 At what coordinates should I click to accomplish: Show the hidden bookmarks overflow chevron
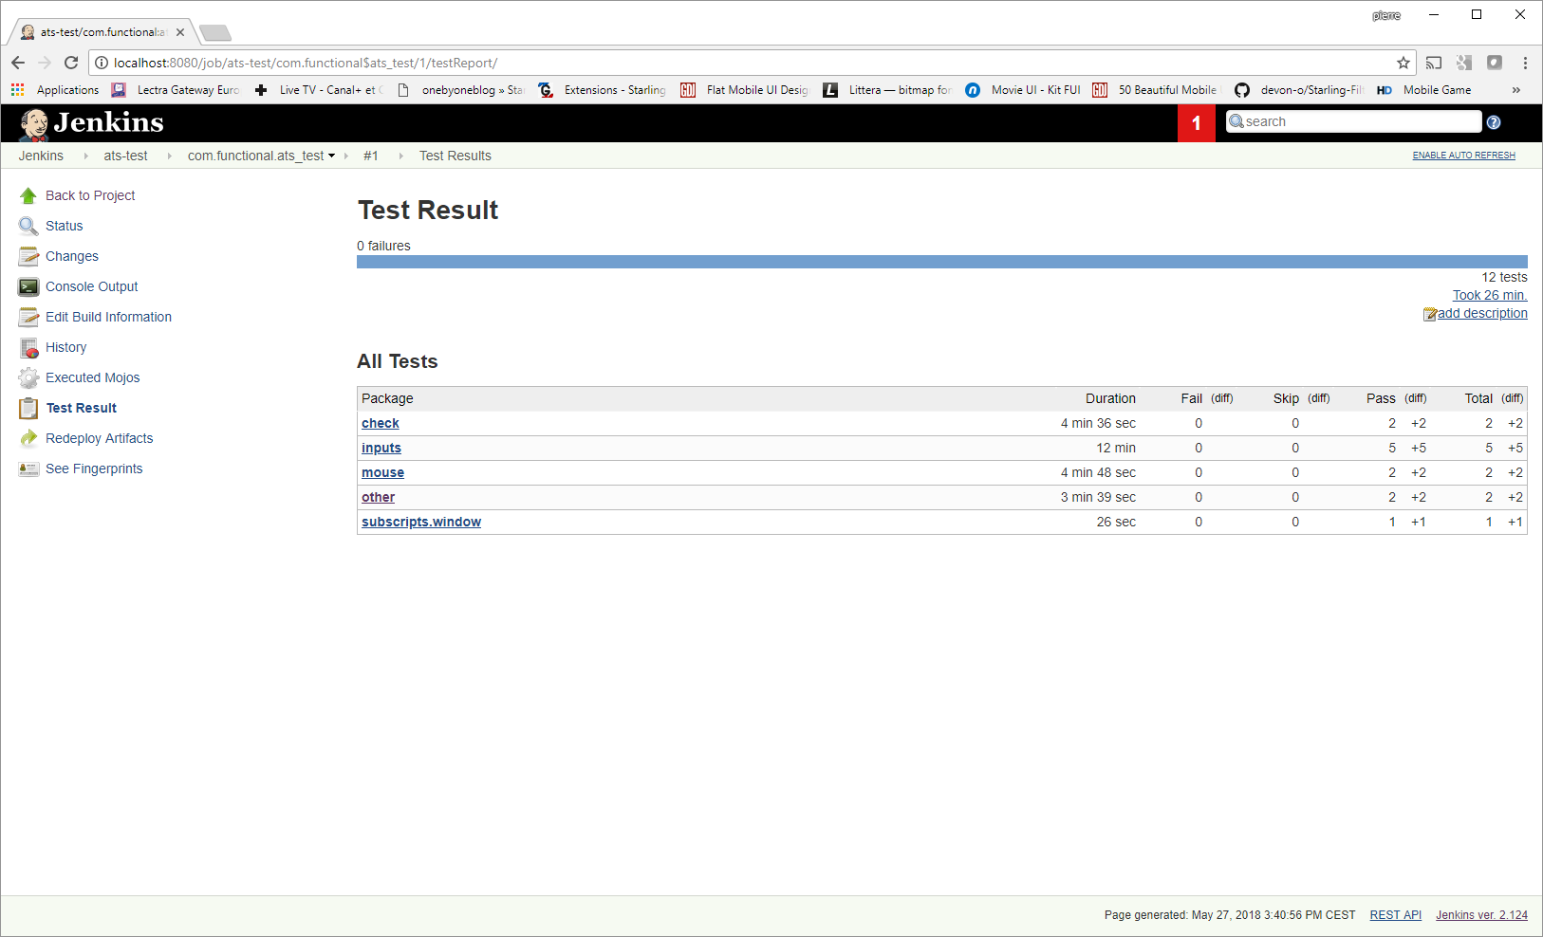(1516, 90)
